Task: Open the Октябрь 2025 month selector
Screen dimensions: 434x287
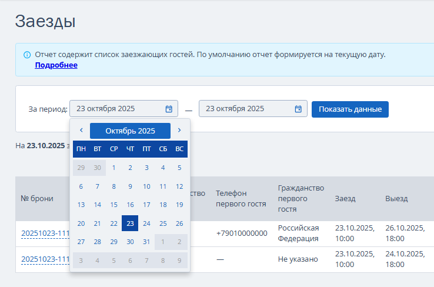Action: [x=130, y=131]
